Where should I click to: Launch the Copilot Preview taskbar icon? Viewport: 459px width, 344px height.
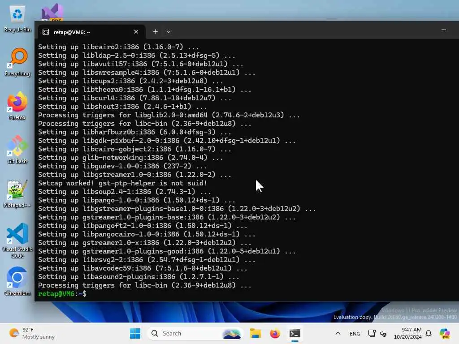[x=445, y=333]
